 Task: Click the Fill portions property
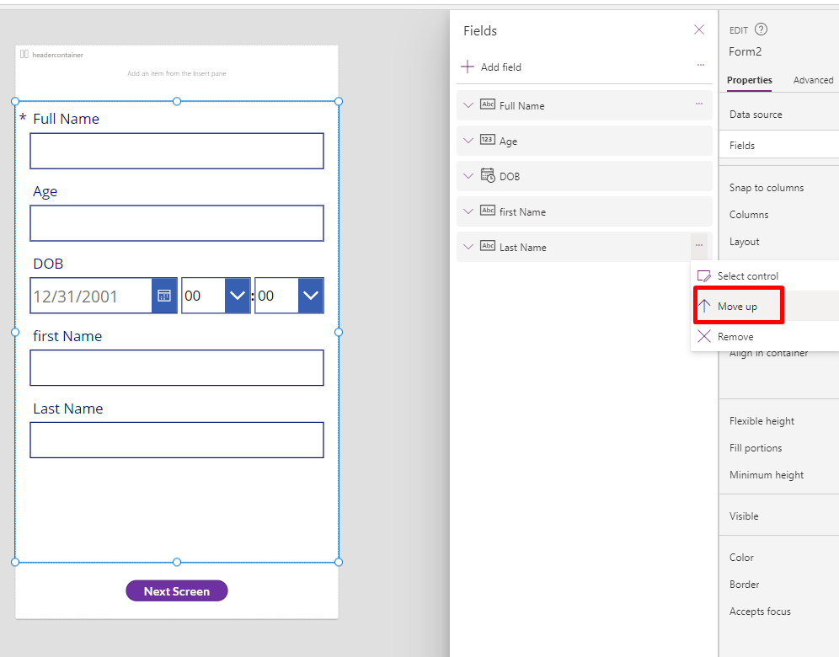click(756, 447)
